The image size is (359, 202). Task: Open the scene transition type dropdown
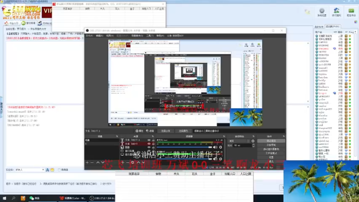pos(239,141)
